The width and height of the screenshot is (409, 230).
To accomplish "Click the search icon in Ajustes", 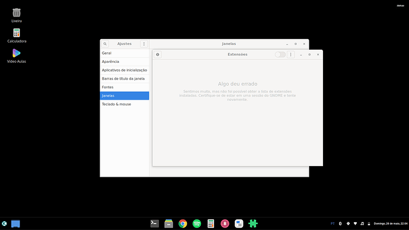I will tap(105, 44).
